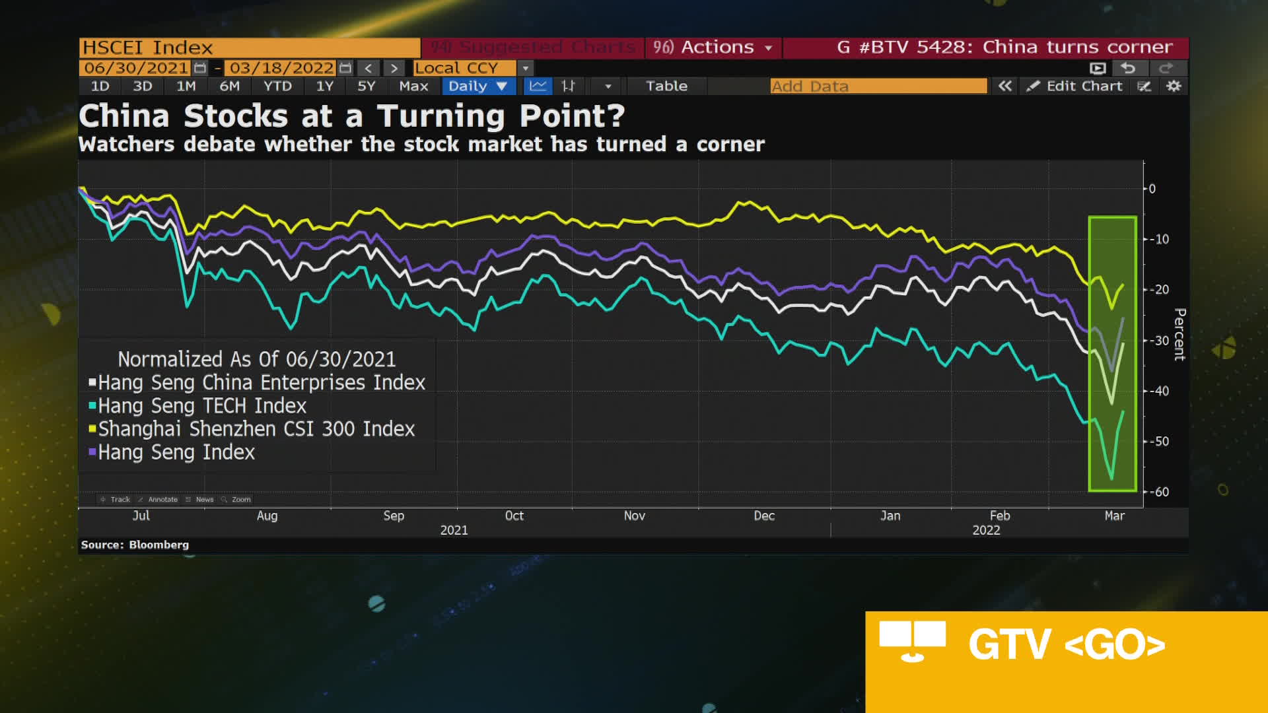The width and height of the screenshot is (1268, 713).
Task: Select Hang Seng China Enterprises Index legend label
Action: point(262,382)
